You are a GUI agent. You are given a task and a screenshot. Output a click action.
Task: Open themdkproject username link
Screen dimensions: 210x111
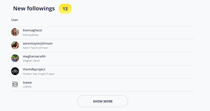34,69
